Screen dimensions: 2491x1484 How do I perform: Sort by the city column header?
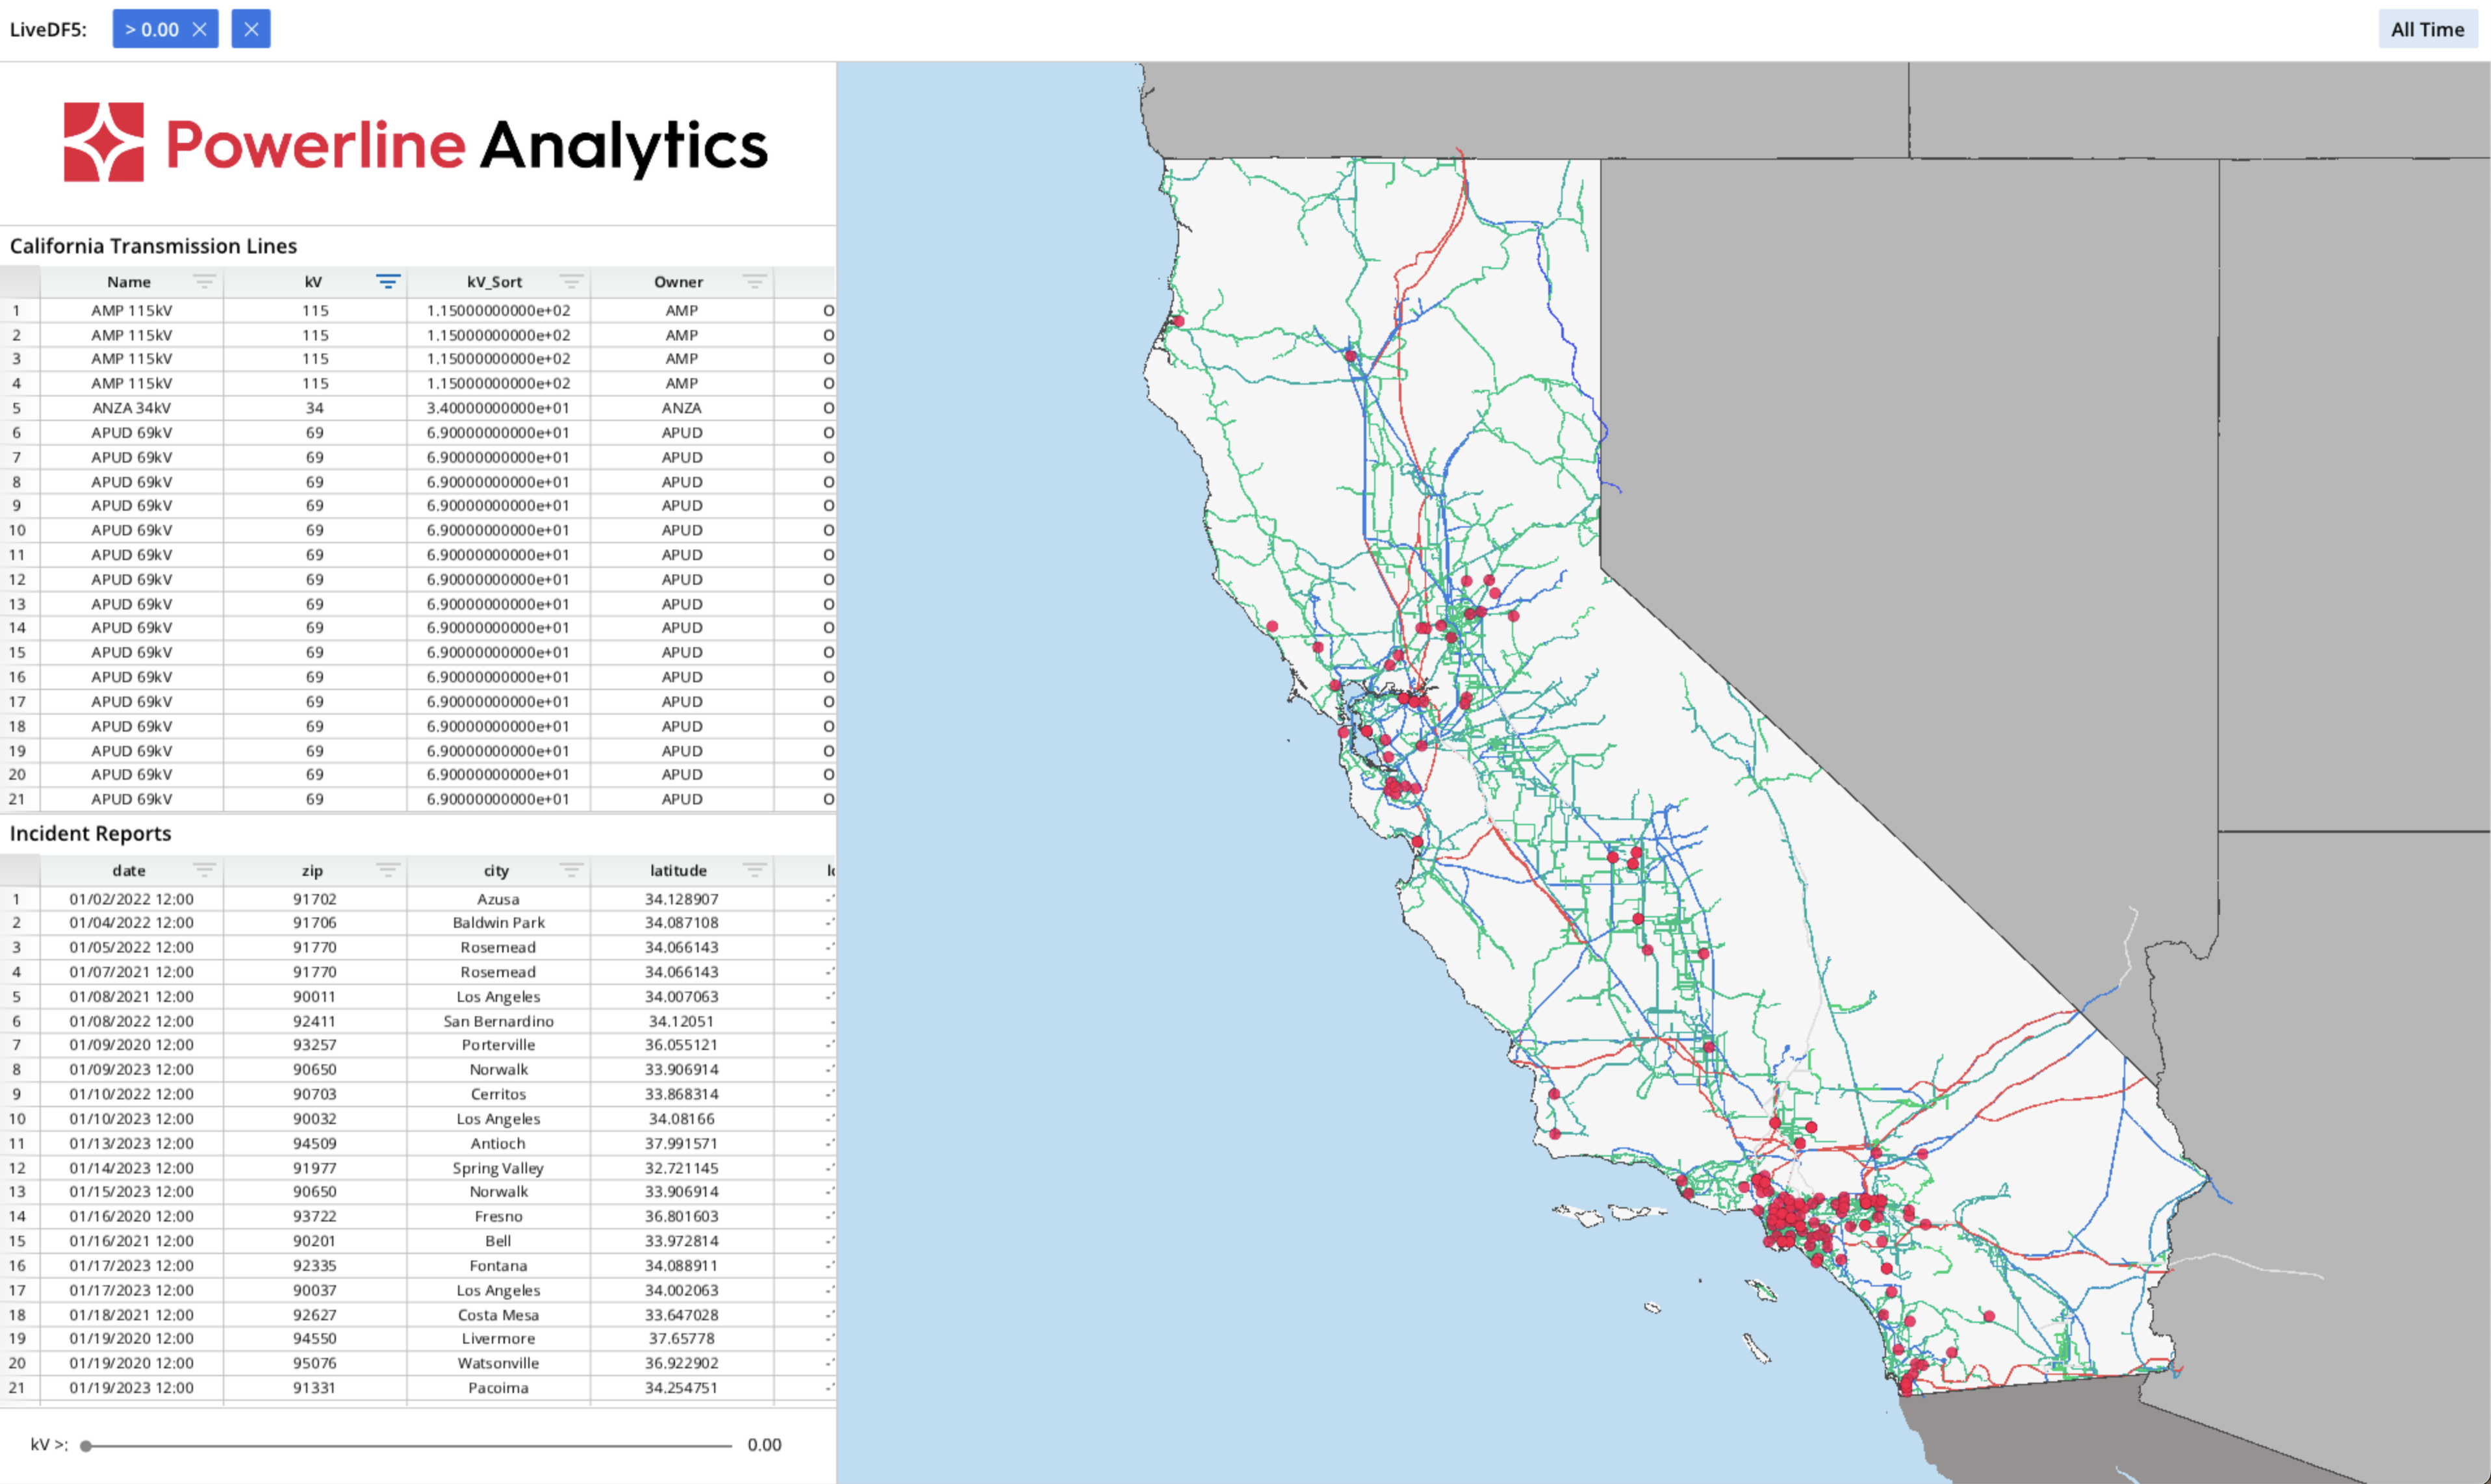[496, 870]
